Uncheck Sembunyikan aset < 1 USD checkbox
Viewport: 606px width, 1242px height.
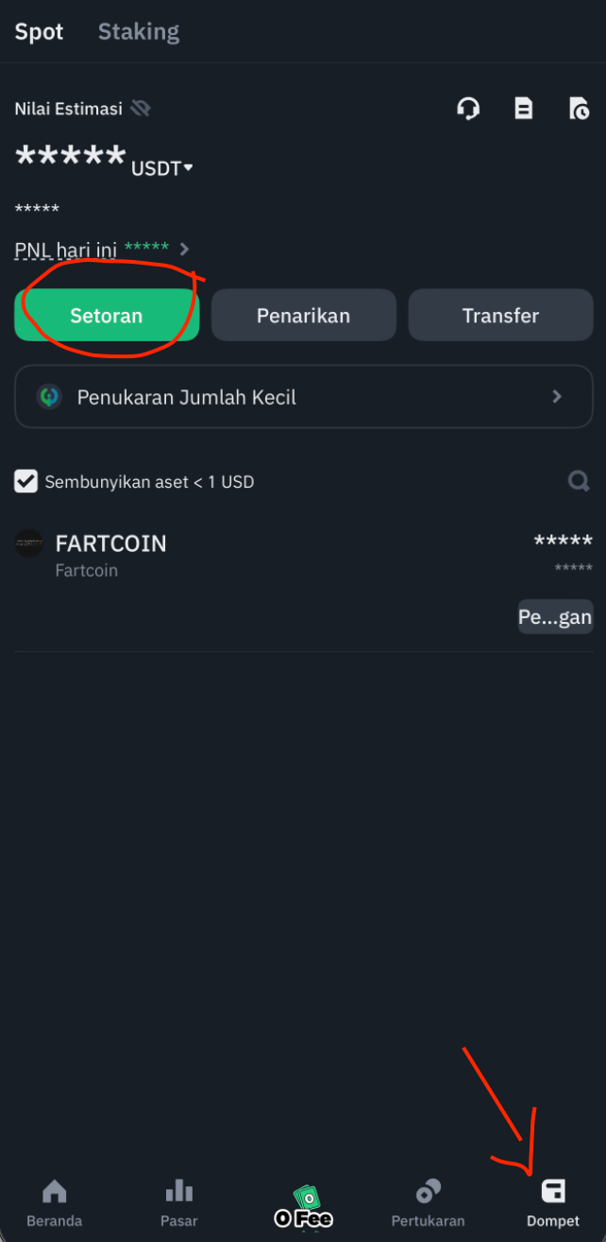pyautogui.click(x=25, y=481)
